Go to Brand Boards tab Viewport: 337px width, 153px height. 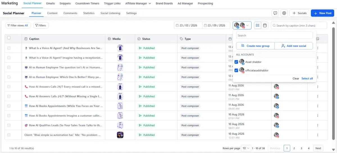pyautogui.click(x=164, y=3)
